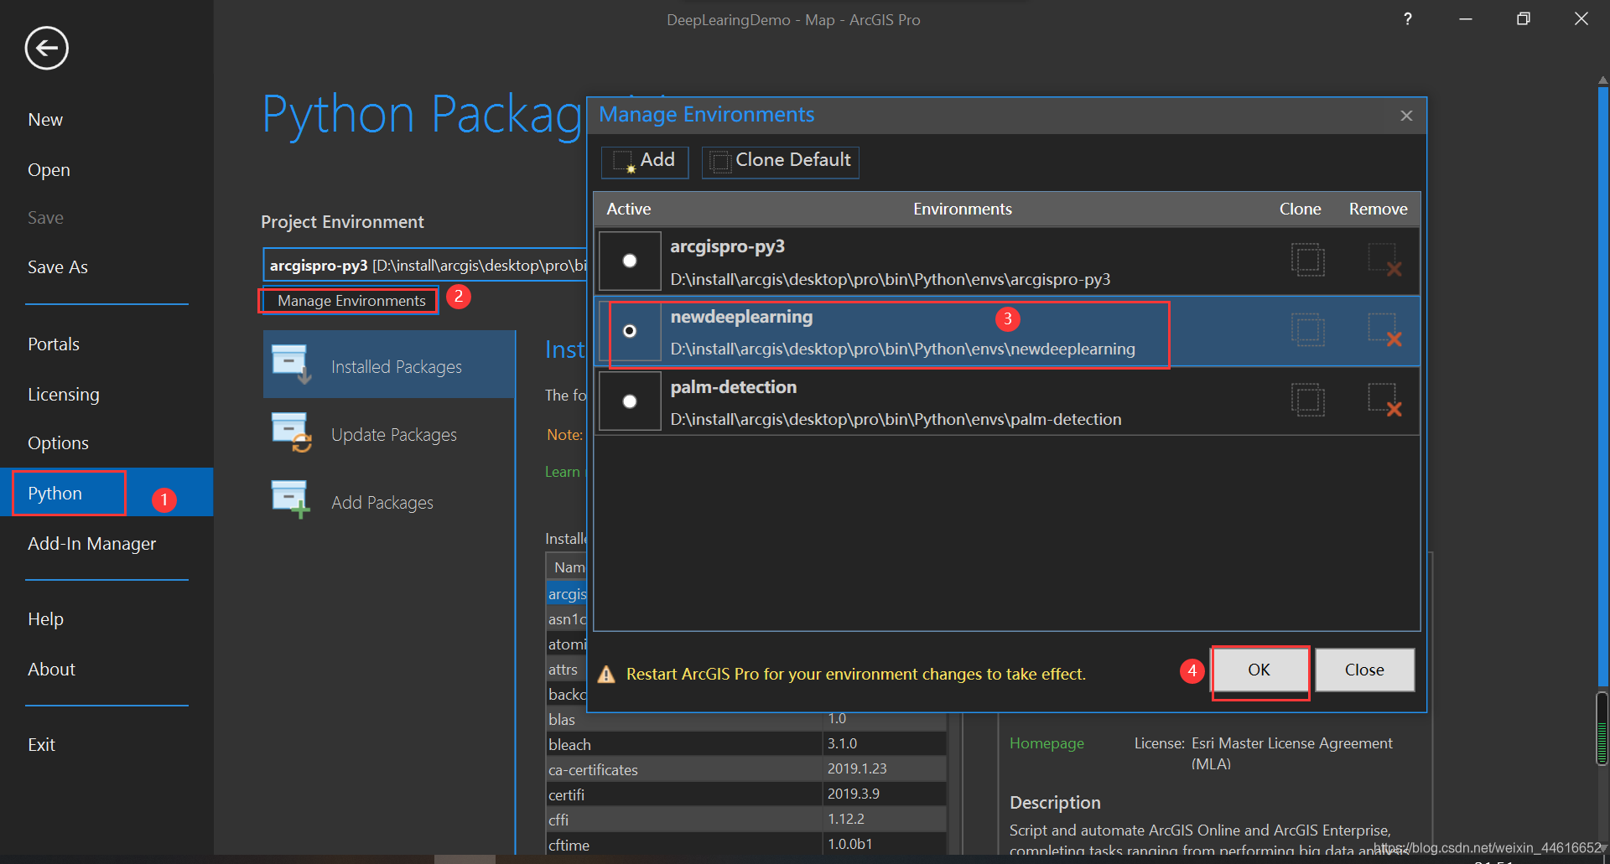Select the certifi package row
The width and height of the screenshot is (1610, 864).
coord(745,794)
